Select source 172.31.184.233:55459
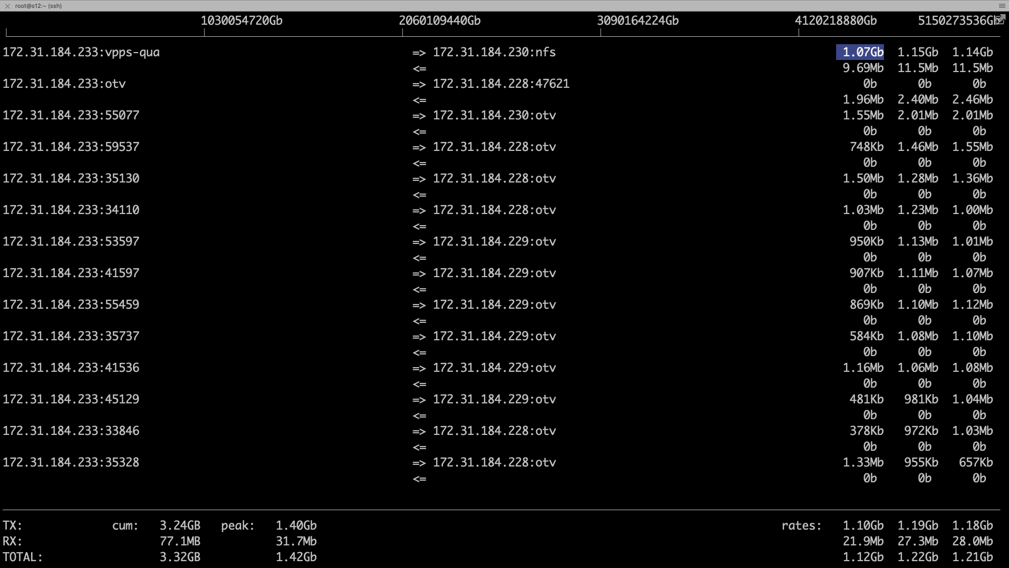This screenshot has width=1009, height=568. point(71,305)
